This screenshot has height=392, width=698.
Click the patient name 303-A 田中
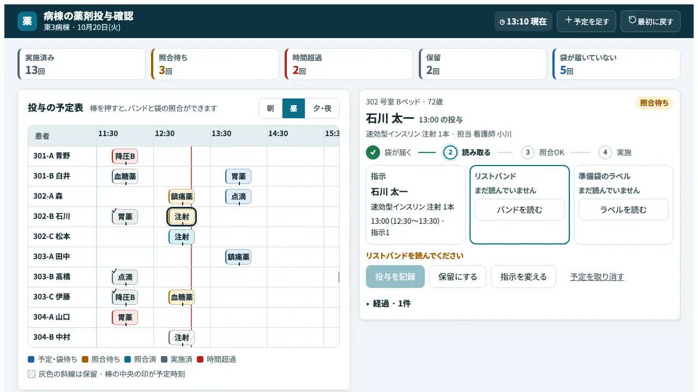pos(52,257)
